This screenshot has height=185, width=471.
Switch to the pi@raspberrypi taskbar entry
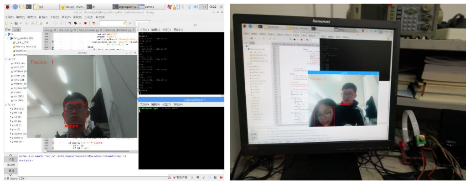tap(125, 6)
